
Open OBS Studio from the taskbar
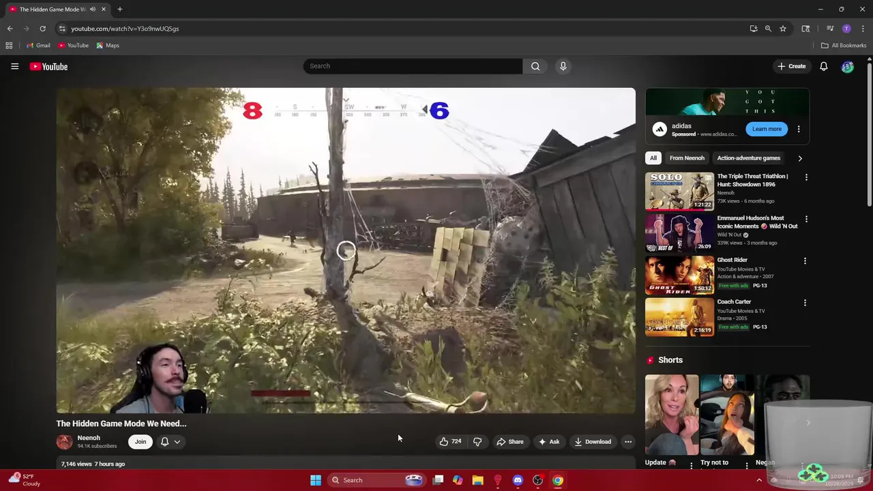coord(537,480)
